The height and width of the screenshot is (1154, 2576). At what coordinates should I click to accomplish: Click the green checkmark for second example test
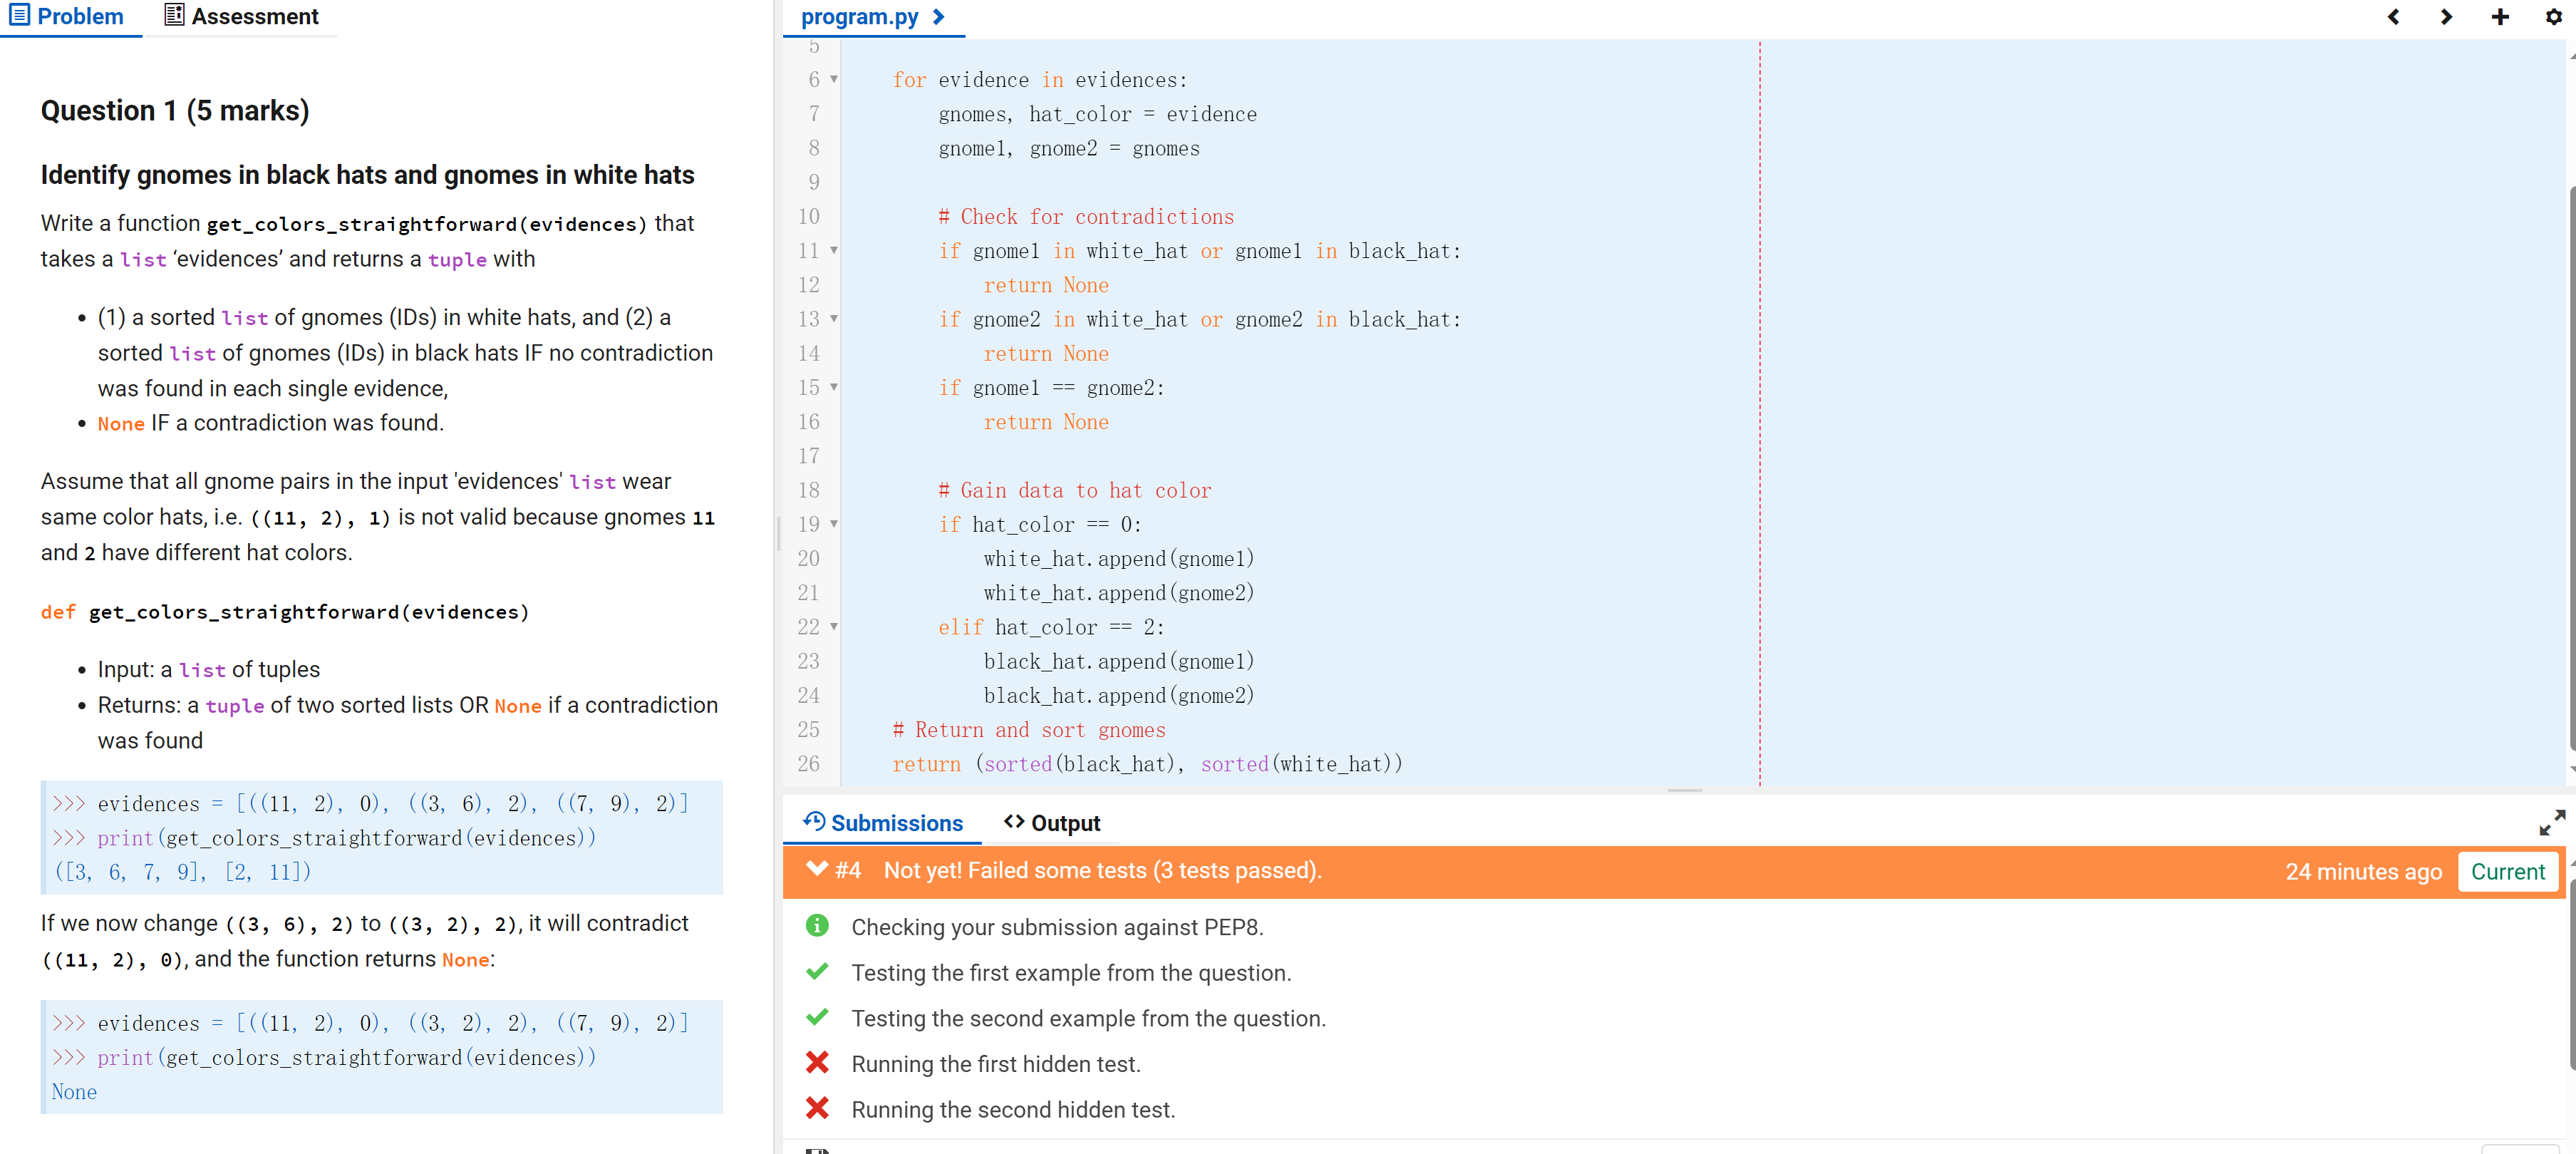tap(817, 1017)
